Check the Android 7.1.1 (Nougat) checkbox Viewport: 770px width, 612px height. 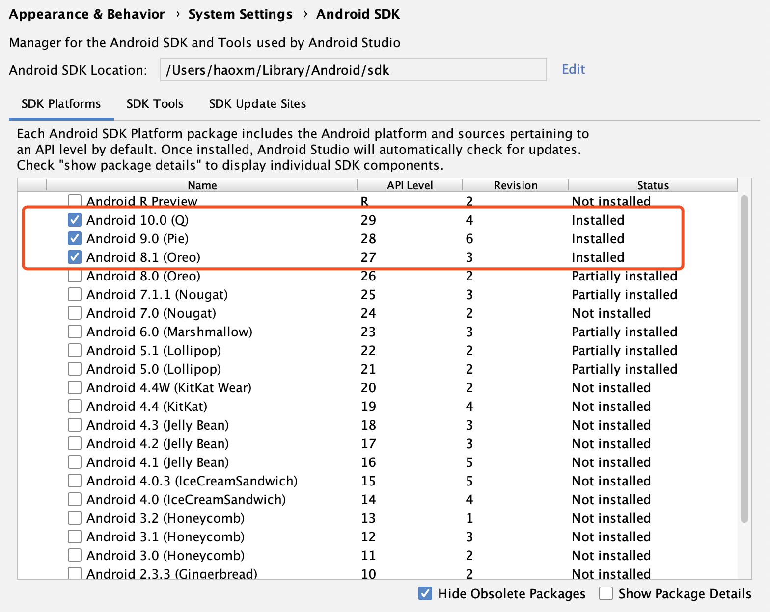75,294
